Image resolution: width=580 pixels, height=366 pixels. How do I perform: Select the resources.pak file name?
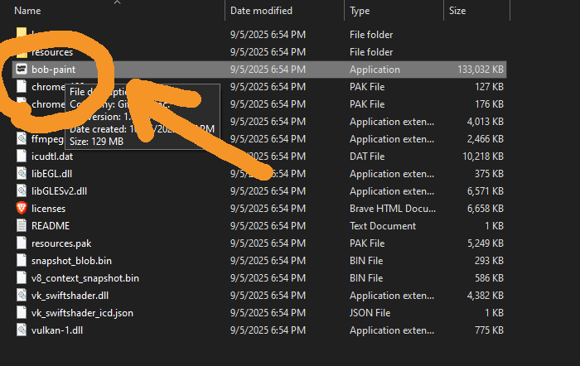coord(61,243)
